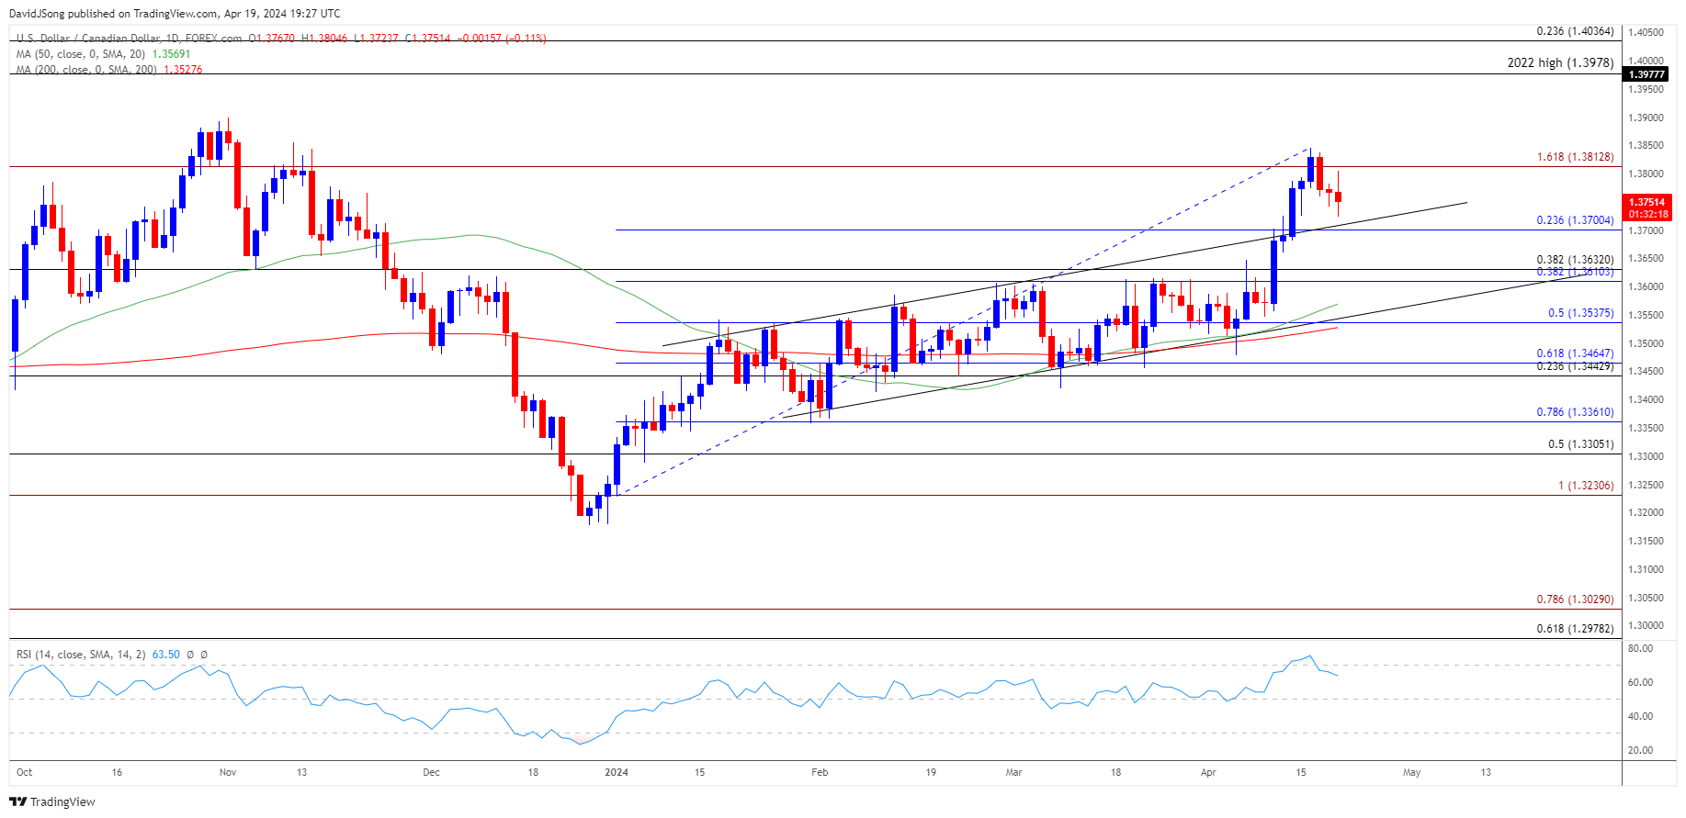
Task: Click the 1.32000 price axis tick
Action: pyautogui.click(x=1646, y=512)
